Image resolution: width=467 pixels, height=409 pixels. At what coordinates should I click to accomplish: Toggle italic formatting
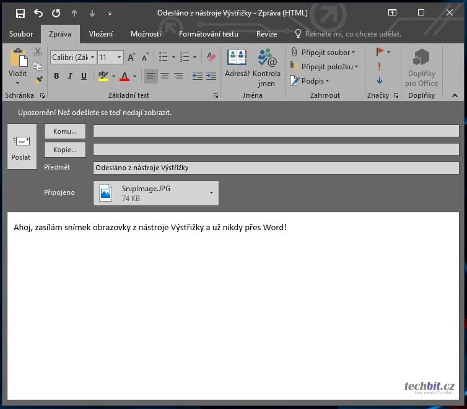click(70, 76)
